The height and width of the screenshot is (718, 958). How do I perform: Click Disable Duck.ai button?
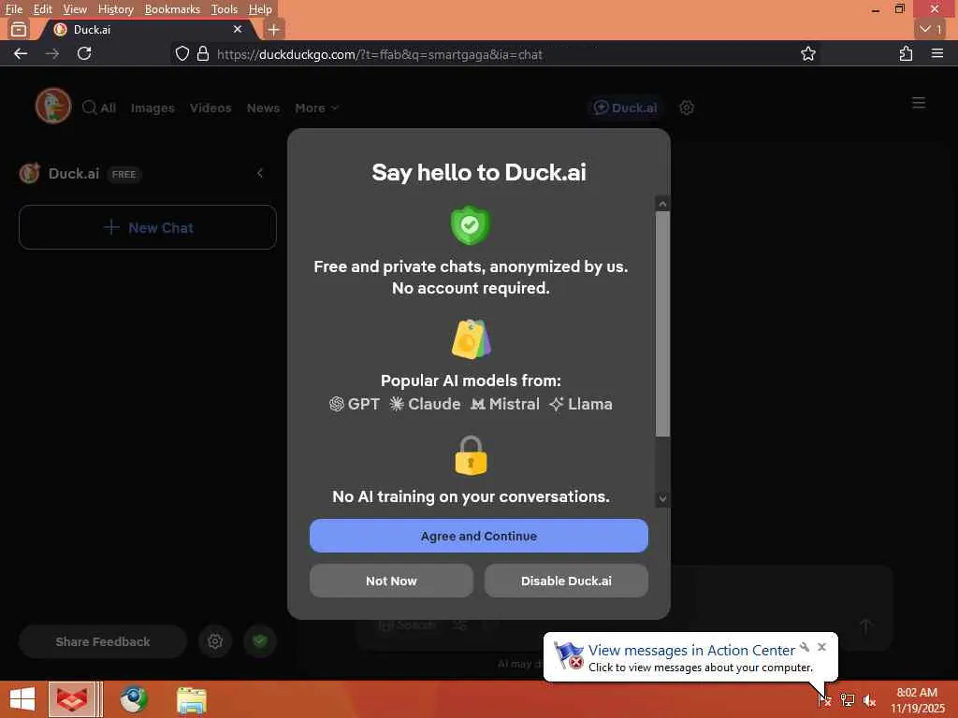[566, 580]
